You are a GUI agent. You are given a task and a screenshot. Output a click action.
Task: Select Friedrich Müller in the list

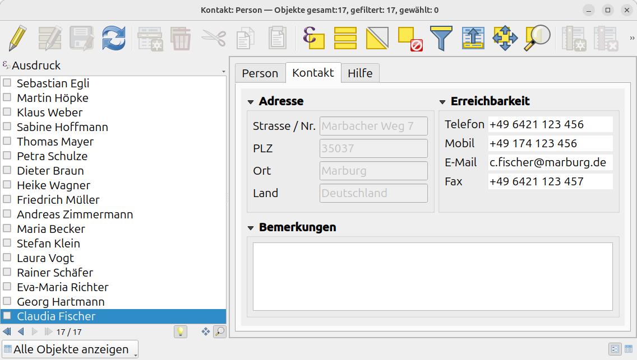coord(113,200)
